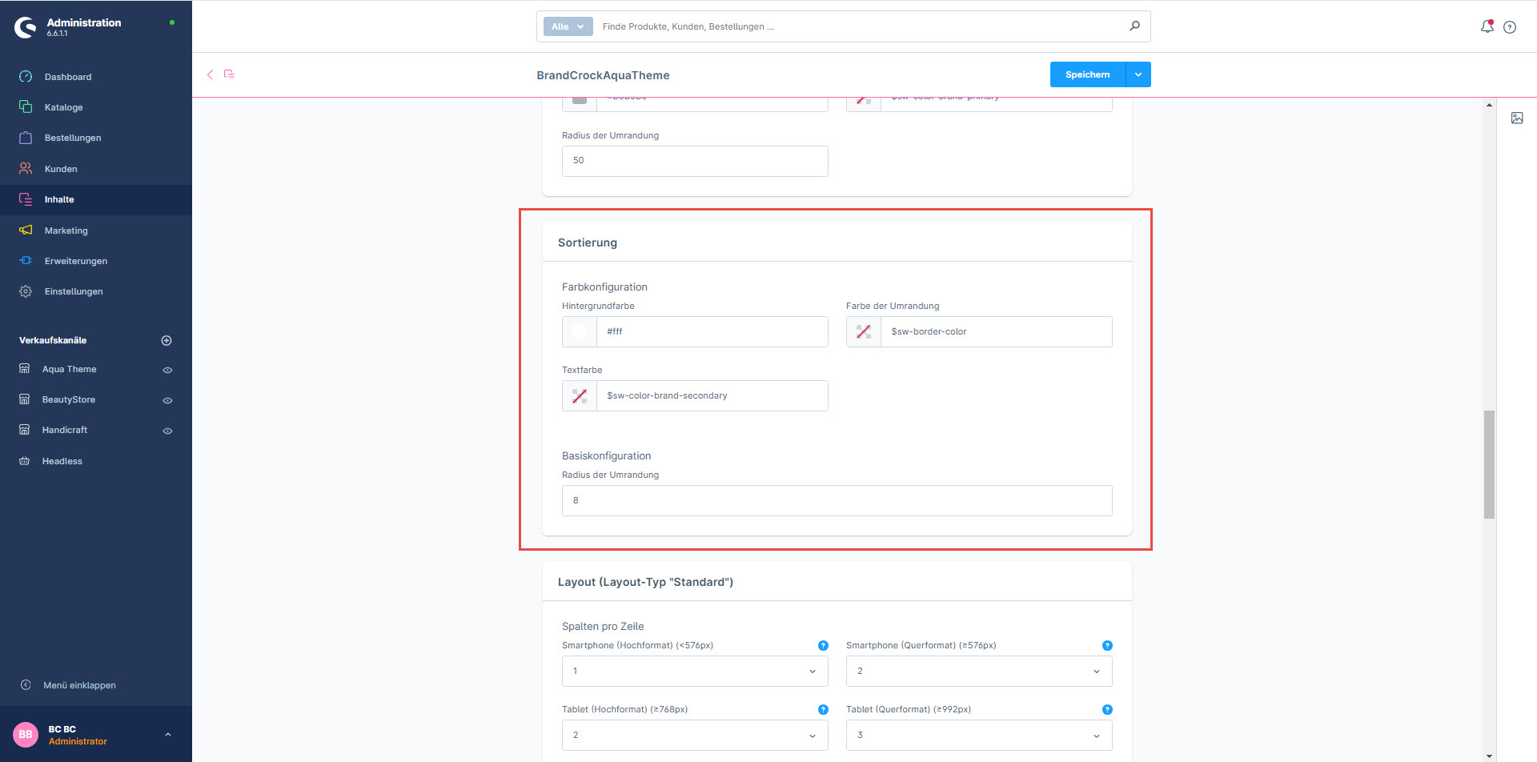Open Einstellungen in the sidebar
Image resolution: width=1537 pixels, height=762 pixels.
[74, 292]
